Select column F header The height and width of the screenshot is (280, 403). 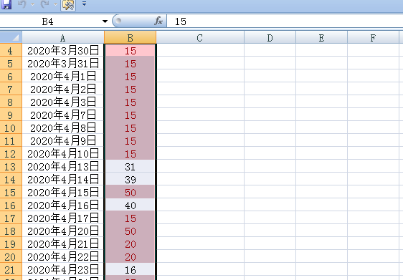pos(373,37)
